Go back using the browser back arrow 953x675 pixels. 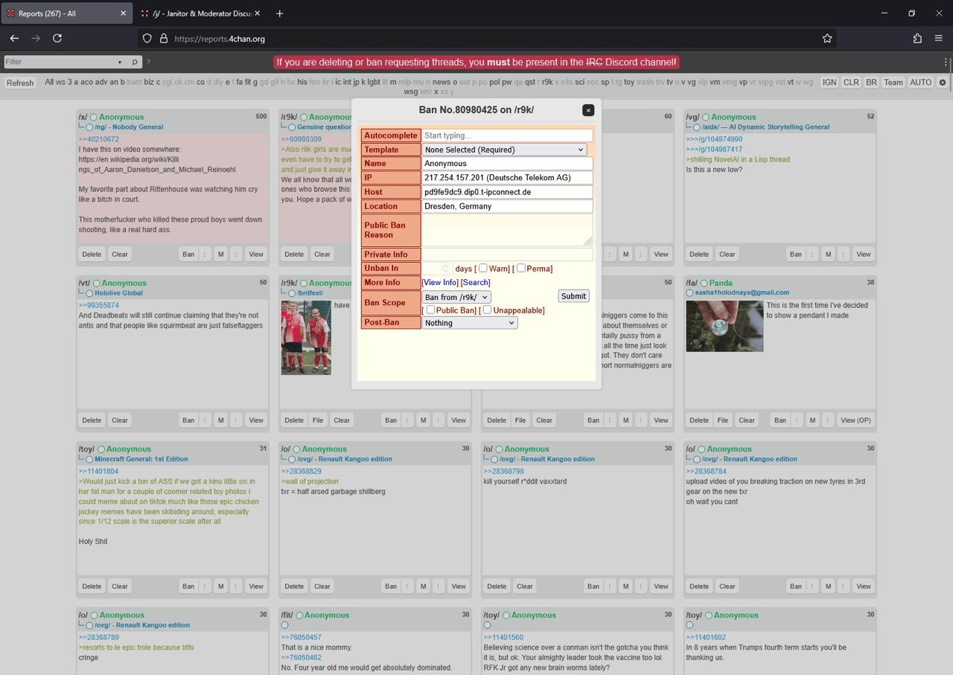[x=14, y=39]
